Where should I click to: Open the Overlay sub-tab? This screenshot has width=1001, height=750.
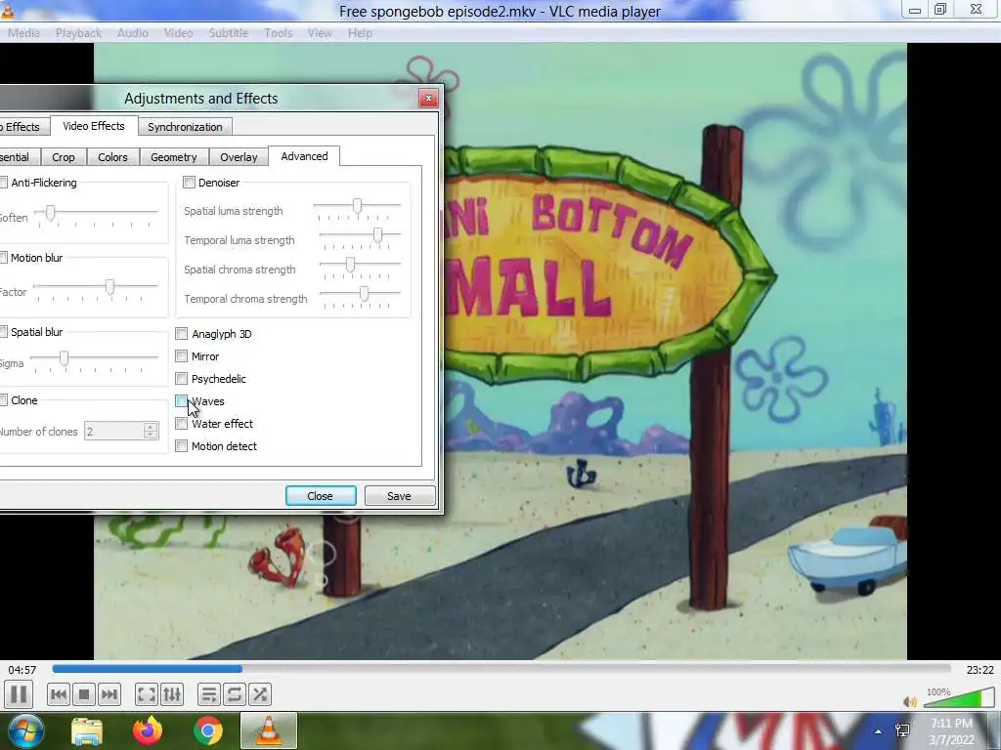pos(239,157)
